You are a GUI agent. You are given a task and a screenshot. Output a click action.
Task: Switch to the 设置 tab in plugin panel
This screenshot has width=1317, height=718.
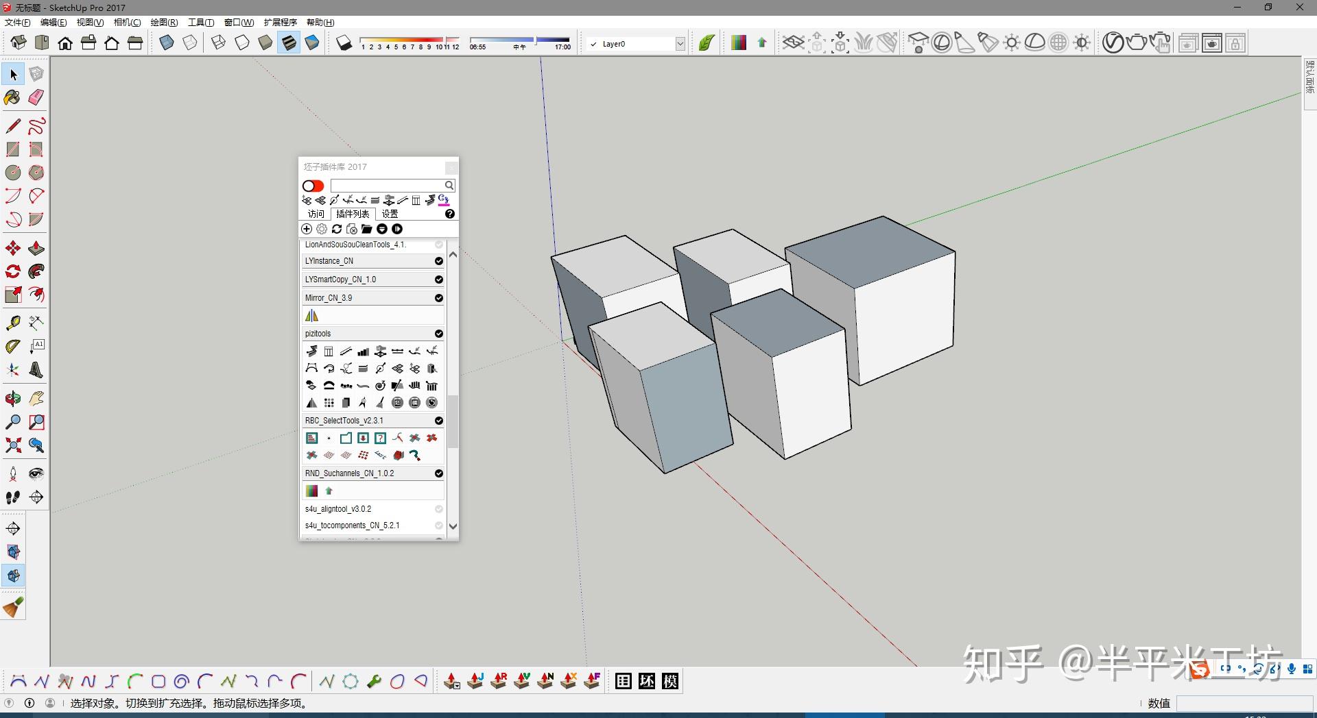pos(390,214)
